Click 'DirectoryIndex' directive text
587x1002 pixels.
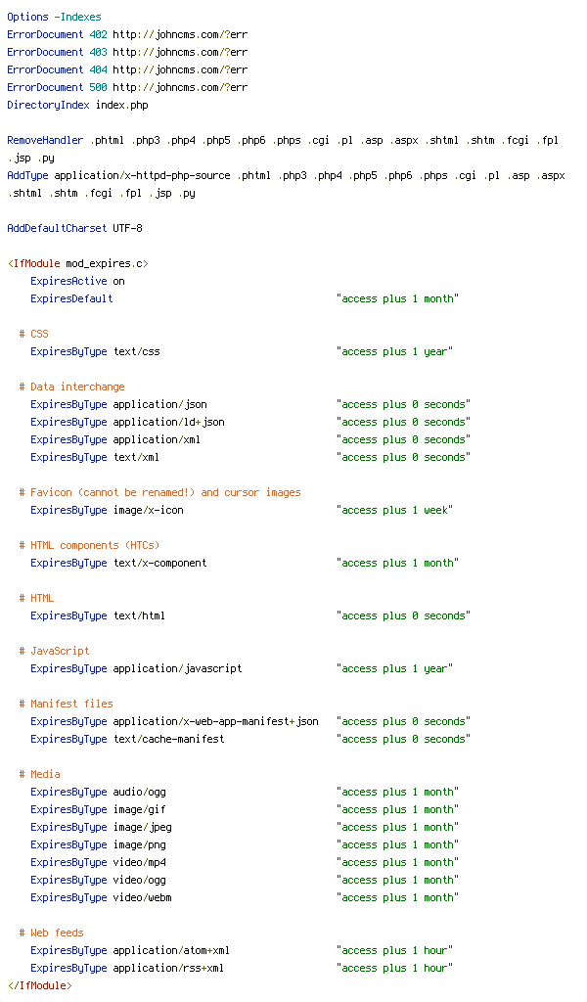point(49,105)
